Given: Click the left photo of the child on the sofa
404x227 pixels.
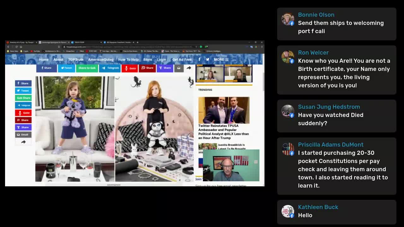Looking at the screenshot, I should click(x=75, y=129).
